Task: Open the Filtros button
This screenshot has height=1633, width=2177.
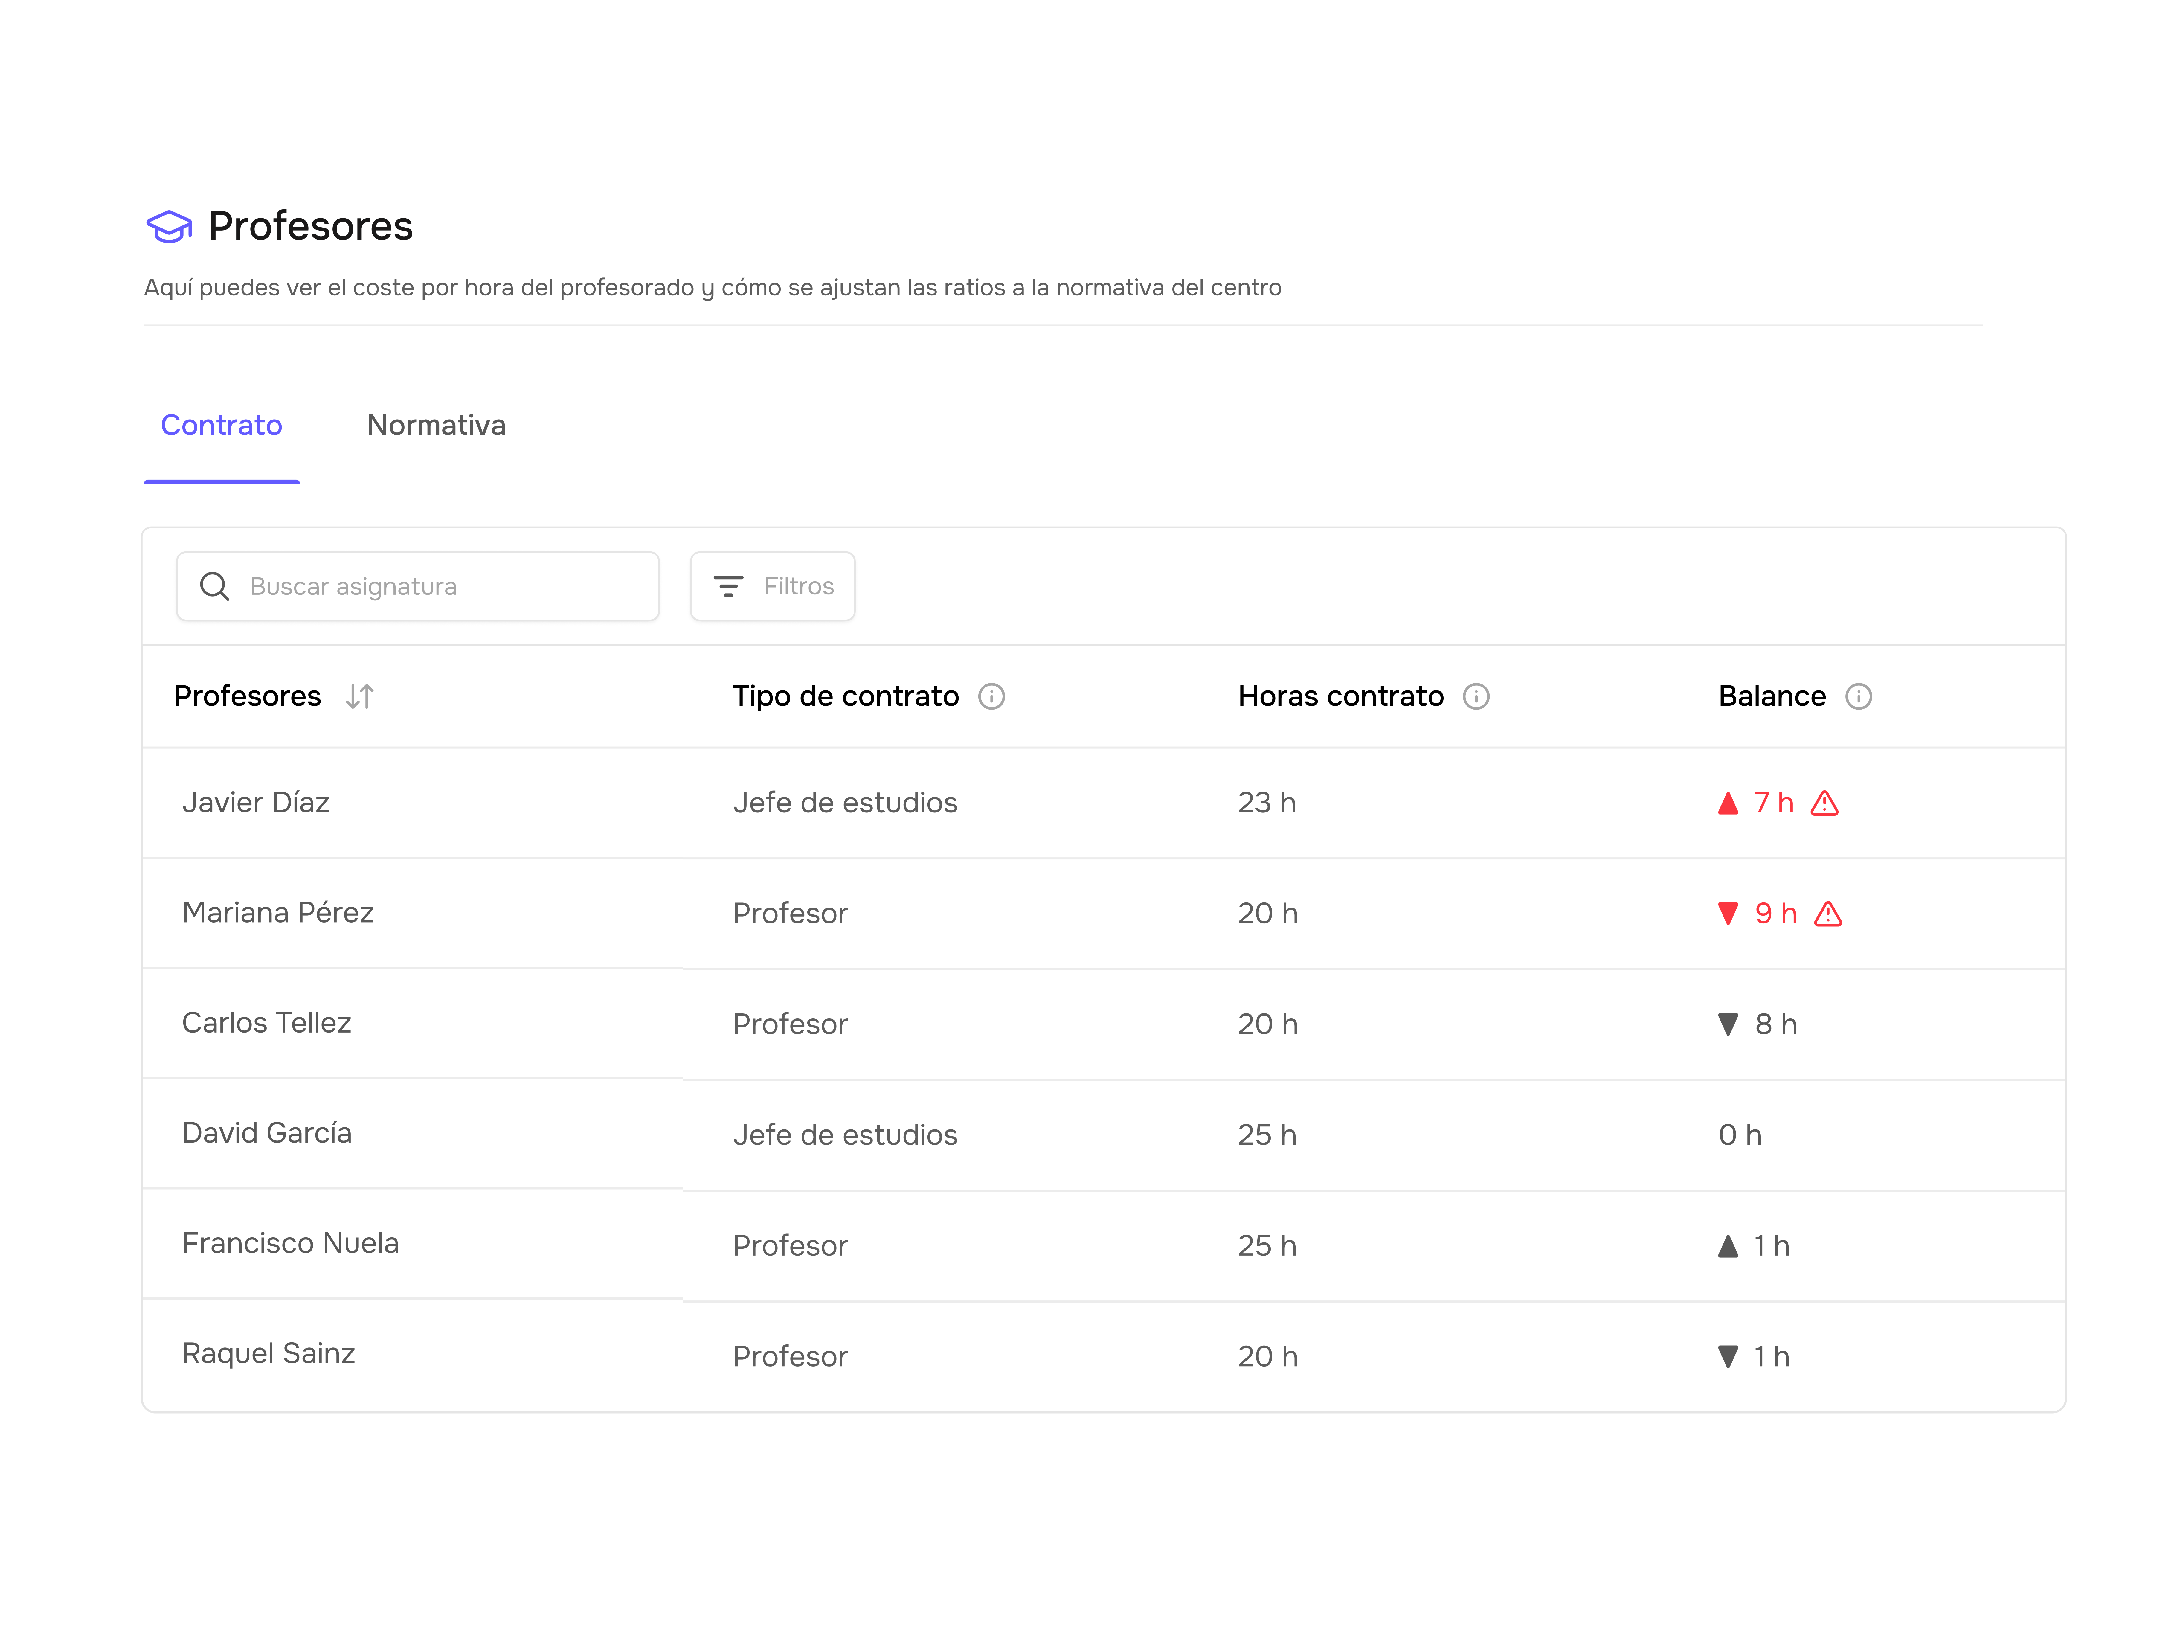Action: click(x=773, y=587)
